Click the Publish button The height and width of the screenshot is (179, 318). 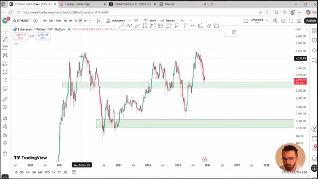click(311, 21)
